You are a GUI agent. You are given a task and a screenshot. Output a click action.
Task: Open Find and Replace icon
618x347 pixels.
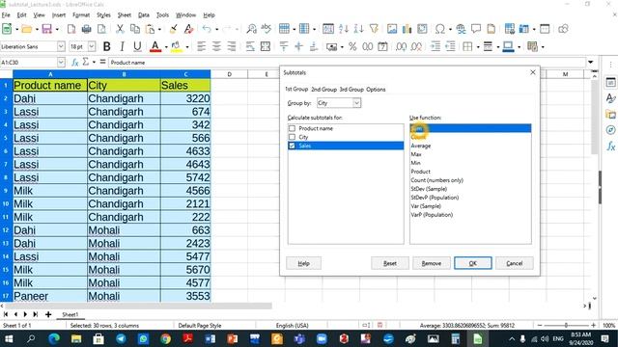251,29
